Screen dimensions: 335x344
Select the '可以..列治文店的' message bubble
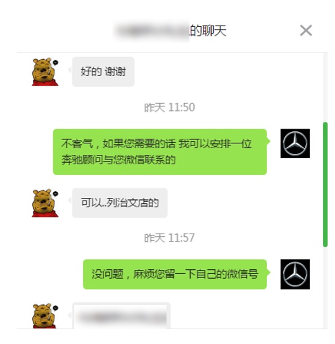pyautogui.click(x=120, y=203)
